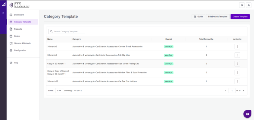
Task: Open actions menu for Window Films row
Action: pyautogui.click(x=237, y=73)
